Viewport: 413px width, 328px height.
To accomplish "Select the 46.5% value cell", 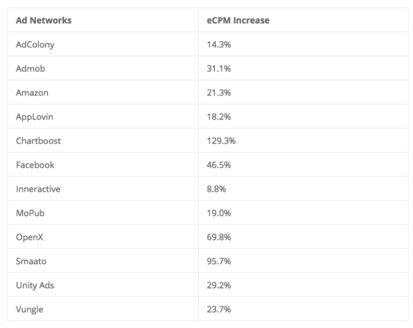I will tap(219, 165).
